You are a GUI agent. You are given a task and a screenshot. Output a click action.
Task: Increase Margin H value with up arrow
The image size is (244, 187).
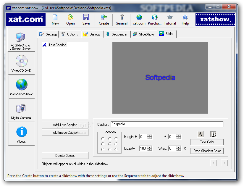[150, 135]
